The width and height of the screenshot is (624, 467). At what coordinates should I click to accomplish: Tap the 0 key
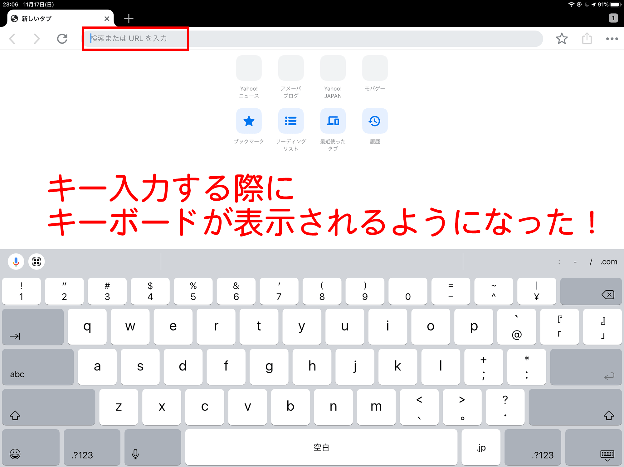pyautogui.click(x=408, y=291)
